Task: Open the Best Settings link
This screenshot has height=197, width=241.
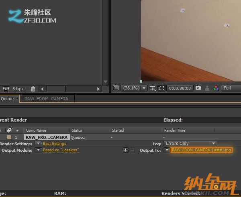Action: tap(55, 144)
